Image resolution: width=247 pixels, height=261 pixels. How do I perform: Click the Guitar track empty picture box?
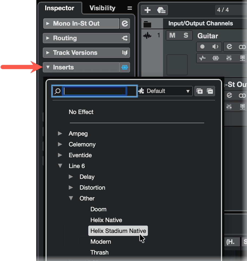tap(177, 65)
